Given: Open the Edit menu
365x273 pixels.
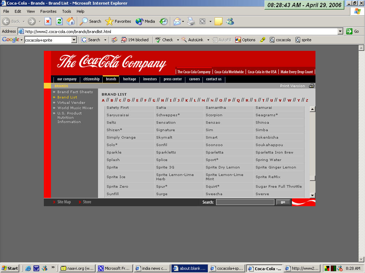Looking at the screenshot, I should point(18,11).
